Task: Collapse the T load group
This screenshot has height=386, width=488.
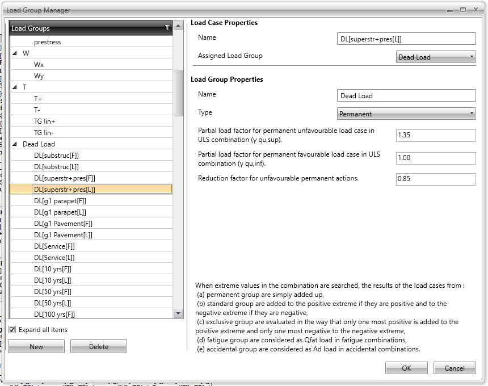Action: pyautogui.click(x=14, y=87)
